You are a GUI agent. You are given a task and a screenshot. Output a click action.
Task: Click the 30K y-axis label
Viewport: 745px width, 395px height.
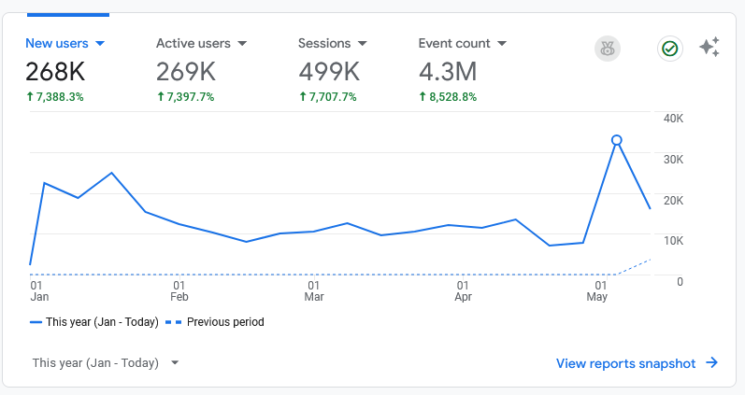coord(673,159)
